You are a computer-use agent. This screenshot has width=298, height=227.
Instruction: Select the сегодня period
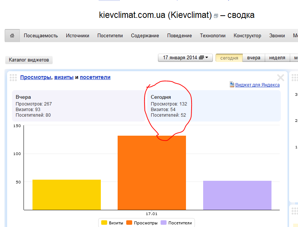click(x=229, y=58)
